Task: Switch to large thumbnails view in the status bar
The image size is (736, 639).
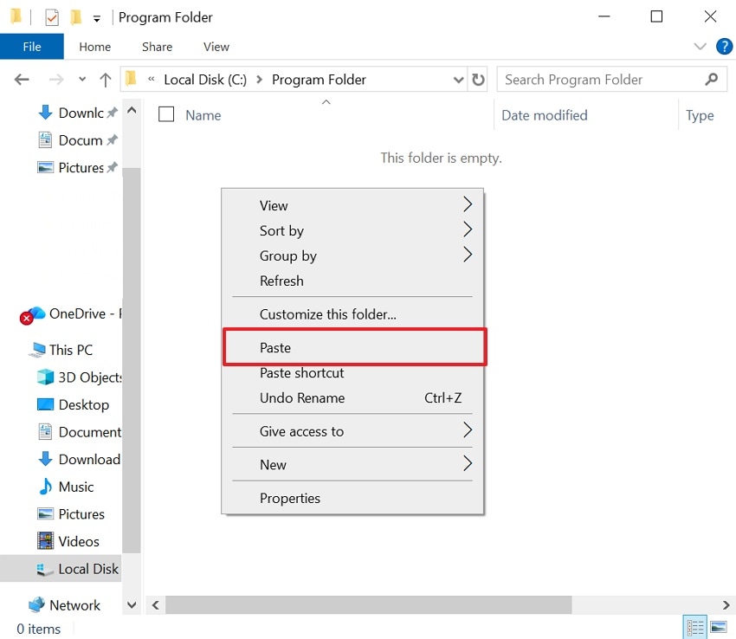Action: point(720,625)
